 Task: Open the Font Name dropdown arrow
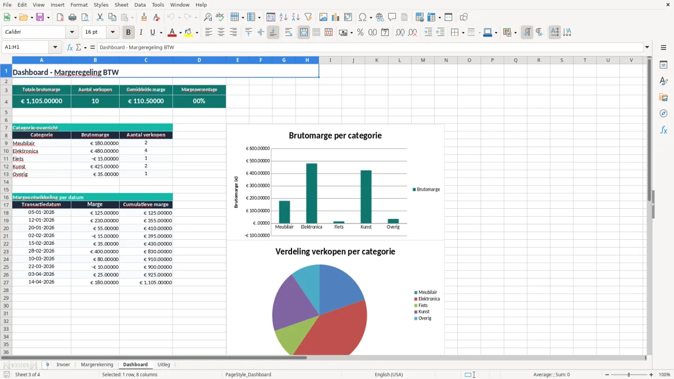[72, 33]
